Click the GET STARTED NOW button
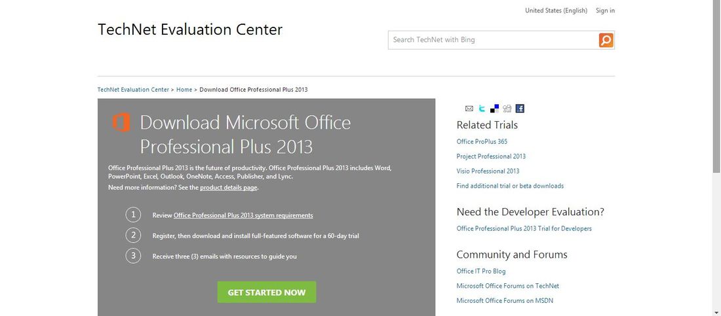 click(267, 292)
